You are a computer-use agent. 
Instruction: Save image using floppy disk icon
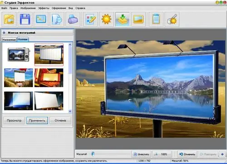pyautogui.click(x=25, y=19)
